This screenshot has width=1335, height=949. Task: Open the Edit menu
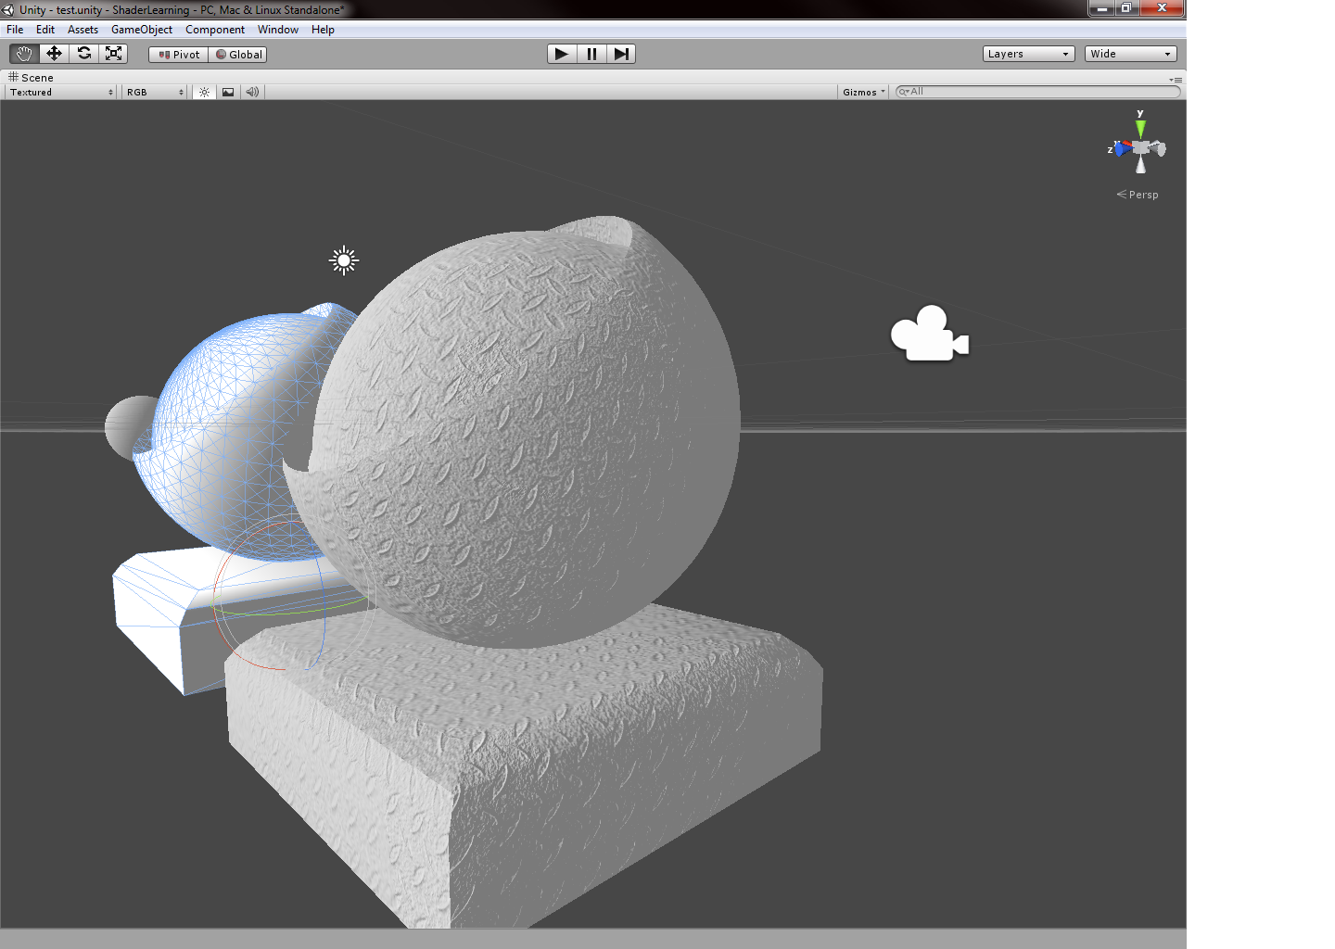(x=45, y=30)
